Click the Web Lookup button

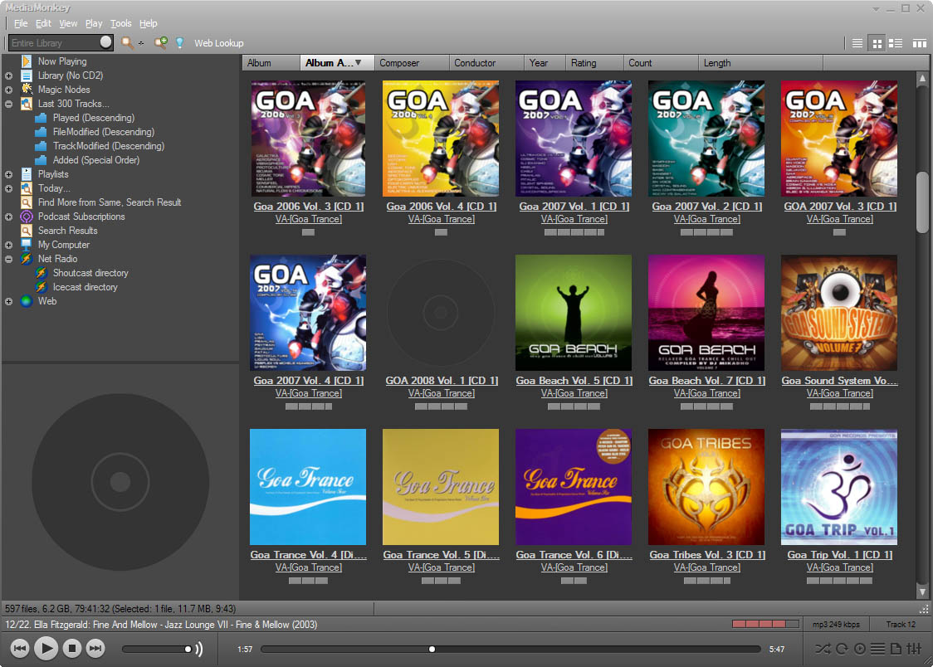point(219,43)
